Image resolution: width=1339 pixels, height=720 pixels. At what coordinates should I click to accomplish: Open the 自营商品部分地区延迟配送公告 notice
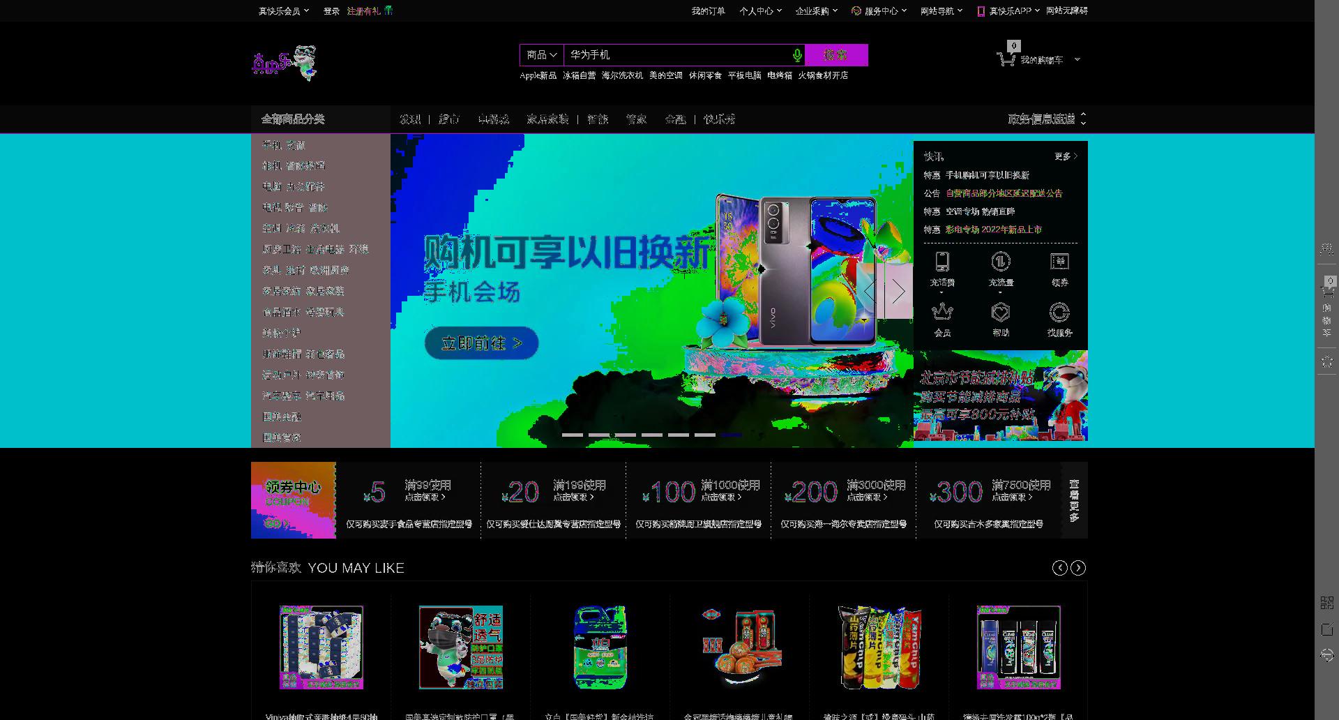coord(1004,193)
